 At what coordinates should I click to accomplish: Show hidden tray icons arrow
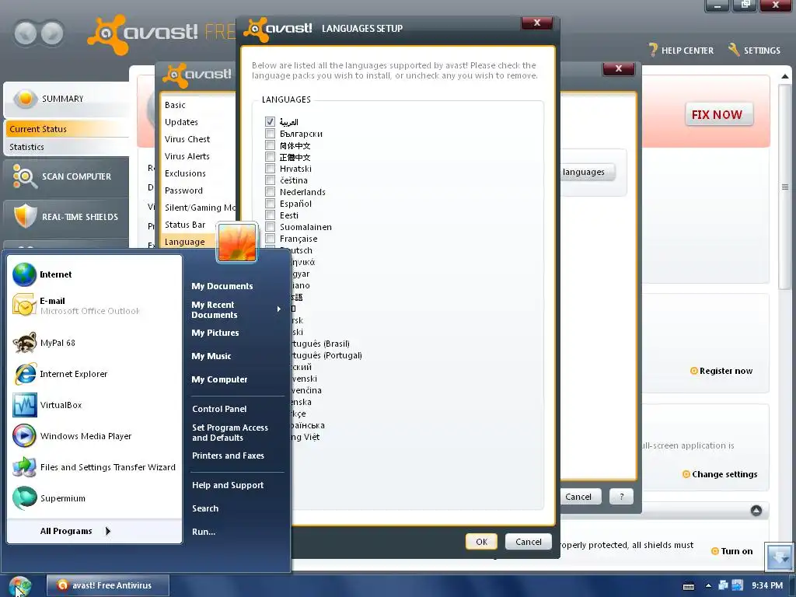point(708,586)
